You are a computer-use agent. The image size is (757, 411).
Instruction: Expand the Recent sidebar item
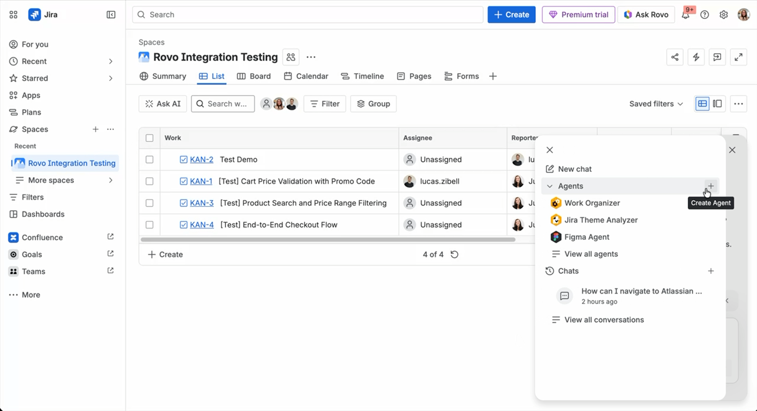click(x=111, y=61)
